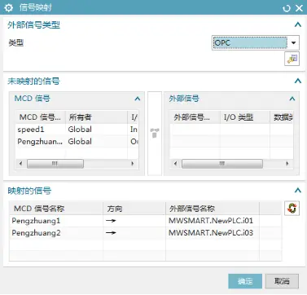This screenshot has width=307, height=295.
Task: Click left scroll arrow of MCD signal list
Action: 21,164
